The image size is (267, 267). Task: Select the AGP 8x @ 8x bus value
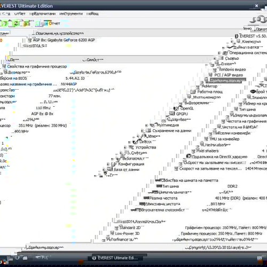[42, 114]
